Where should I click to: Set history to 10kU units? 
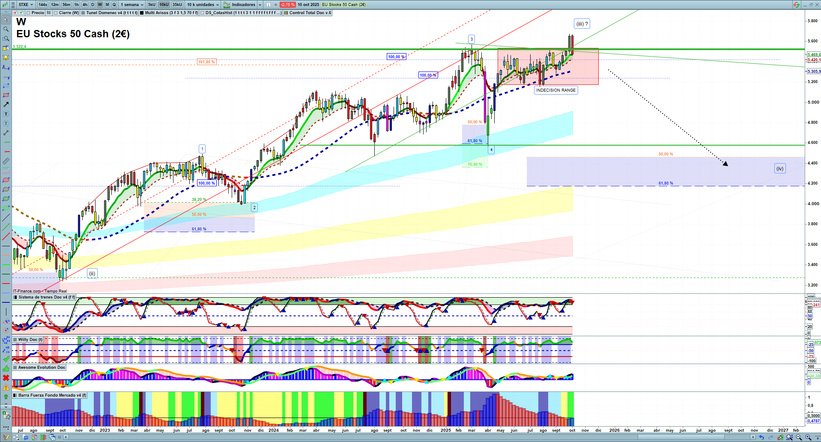click(x=164, y=5)
